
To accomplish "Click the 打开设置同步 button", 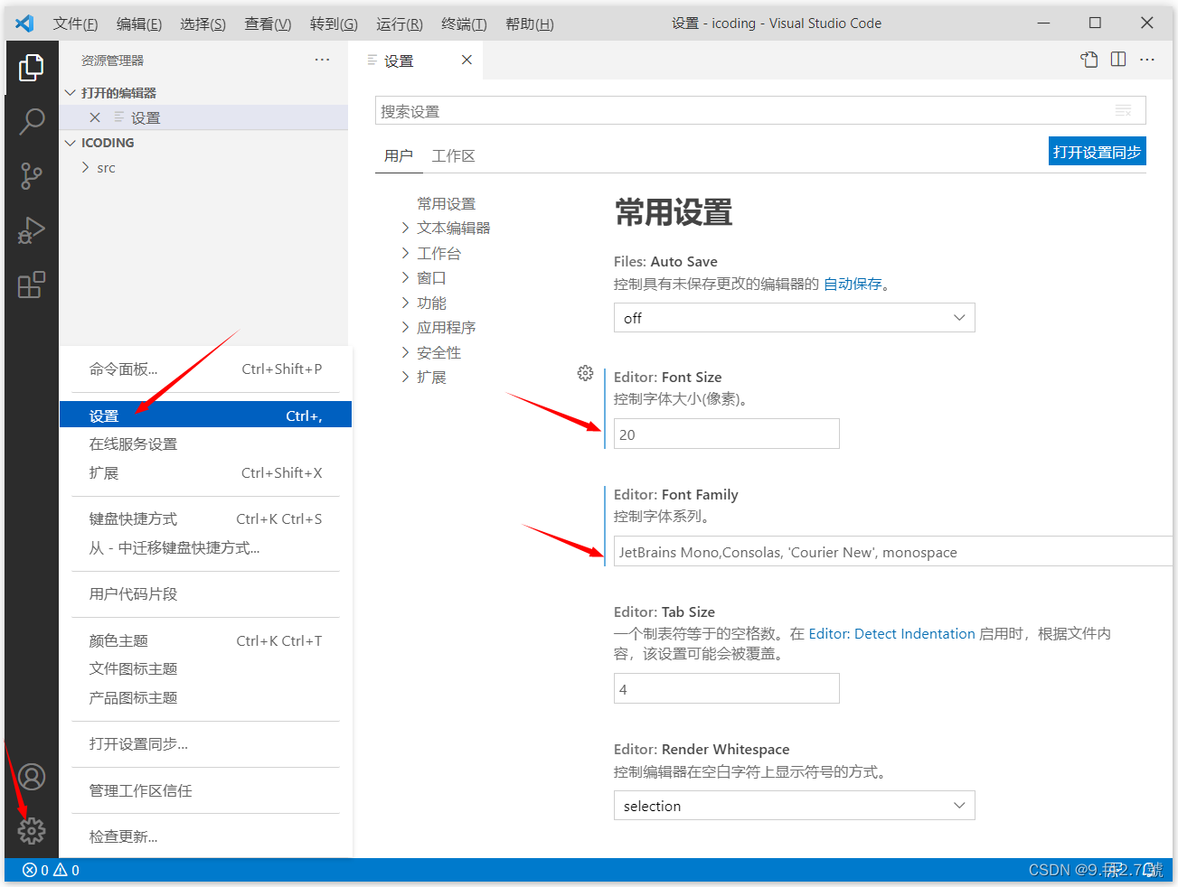I will [1097, 151].
